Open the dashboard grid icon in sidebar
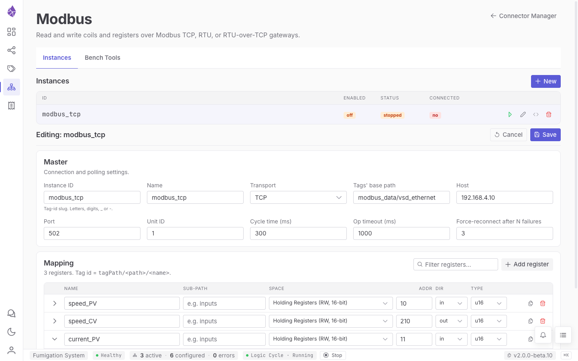 point(12,32)
